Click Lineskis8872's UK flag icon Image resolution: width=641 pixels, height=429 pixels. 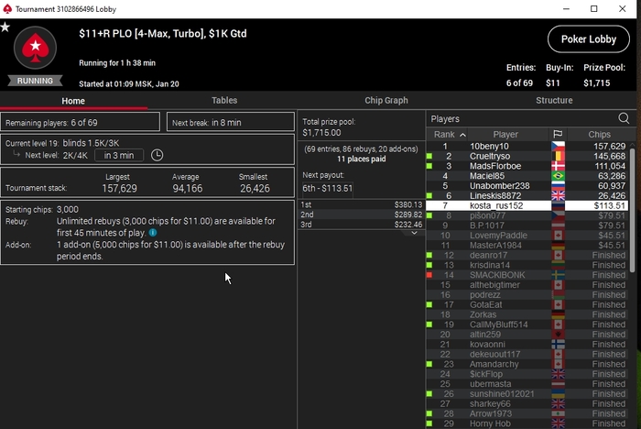[558, 195]
